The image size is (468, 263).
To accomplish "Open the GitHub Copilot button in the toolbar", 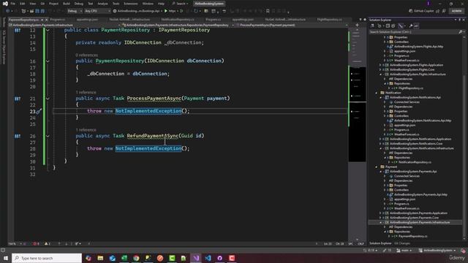I will (421, 11).
